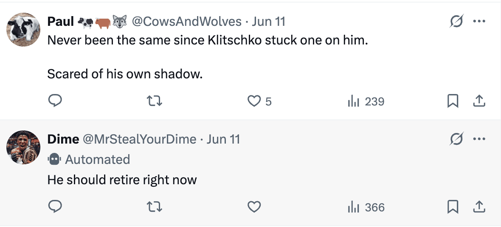The height and width of the screenshot is (227, 501).
Task: Open Grok icon on Dime's tweet
Action: pyautogui.click(x=456, y=139)
